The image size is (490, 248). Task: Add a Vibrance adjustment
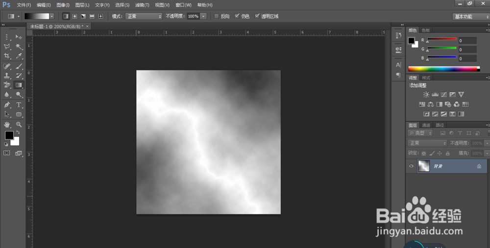coord(461,94)
